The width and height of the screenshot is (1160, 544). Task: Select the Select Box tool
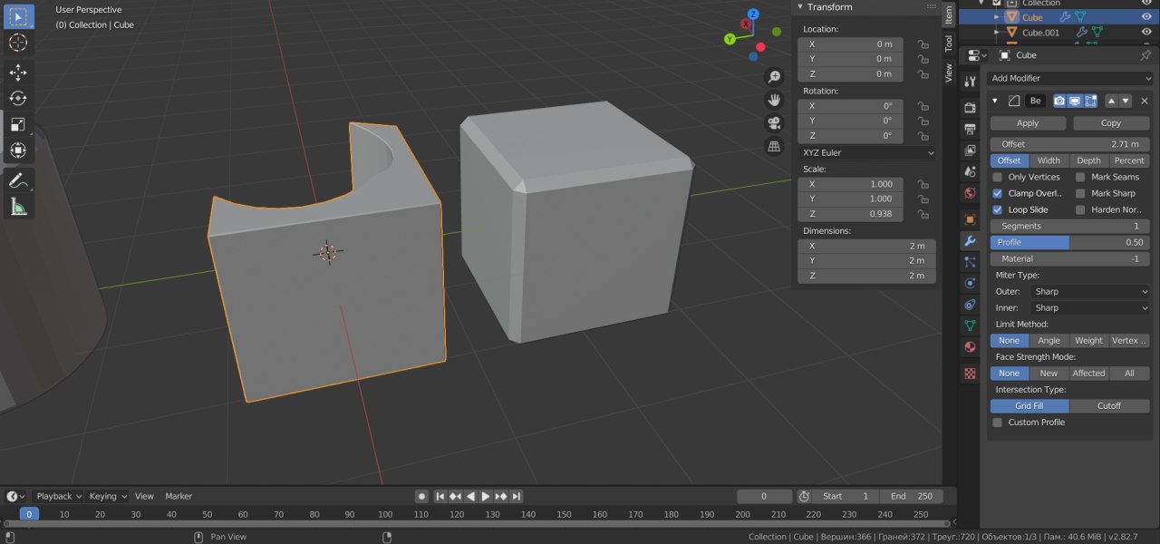(18, 16)
